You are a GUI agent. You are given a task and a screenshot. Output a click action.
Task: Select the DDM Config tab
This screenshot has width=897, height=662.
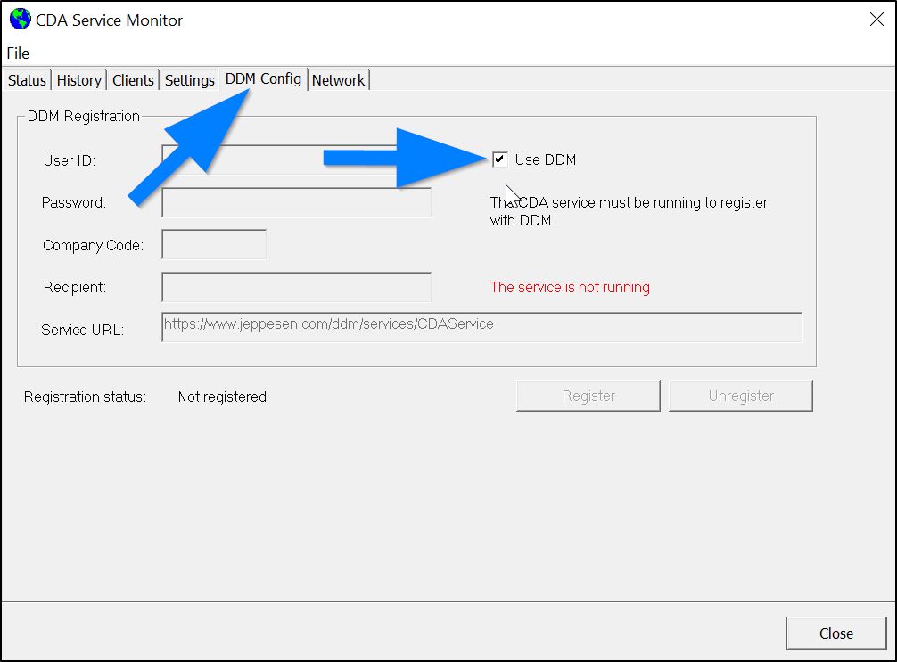click(x=262, y=78)
